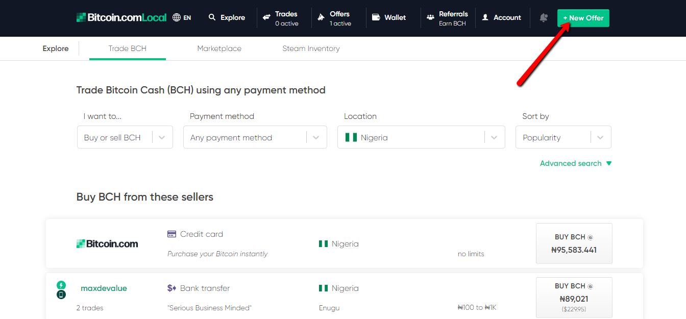Screen dimensions: 686x319
Task: Open the Payment method dropdown
Action: [x=255, y=137]
